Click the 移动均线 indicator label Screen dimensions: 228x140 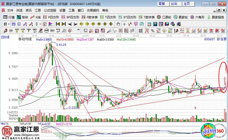tap(25, 39)
